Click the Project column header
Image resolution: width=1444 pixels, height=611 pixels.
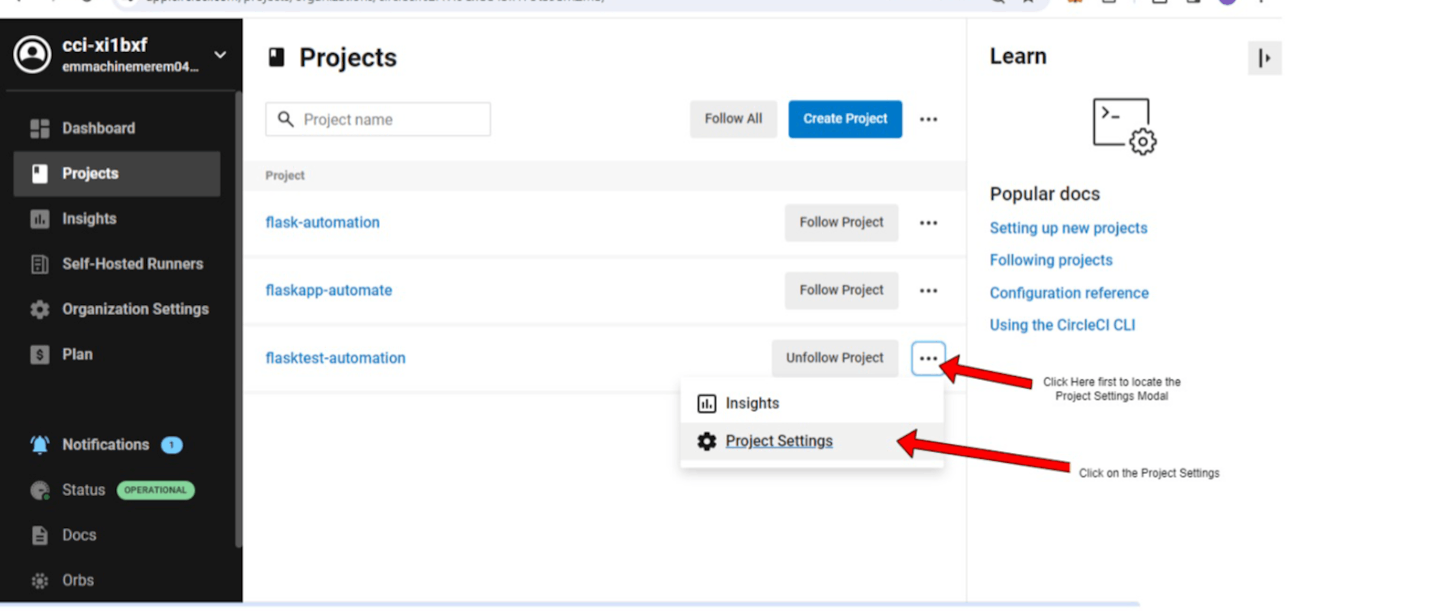(x=285, y=176)
